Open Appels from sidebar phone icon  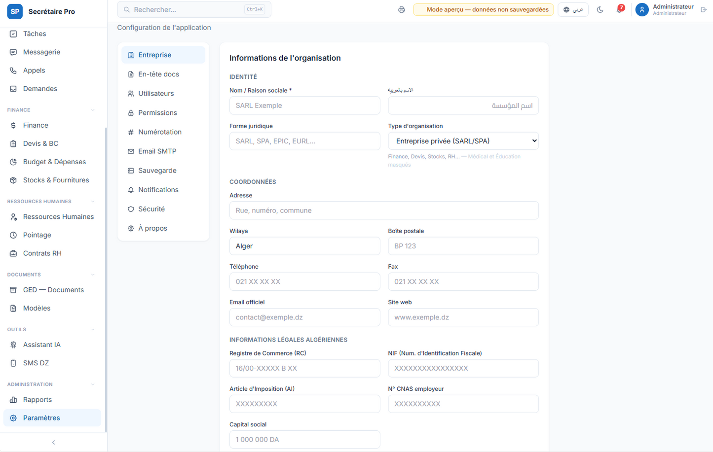pos(13,70)
